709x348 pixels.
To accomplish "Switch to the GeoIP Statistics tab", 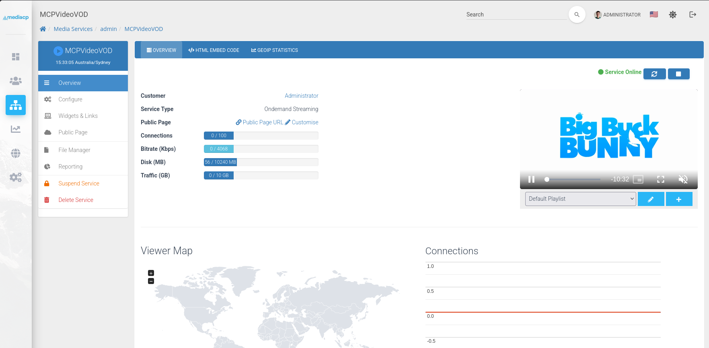I will [274, 50].
